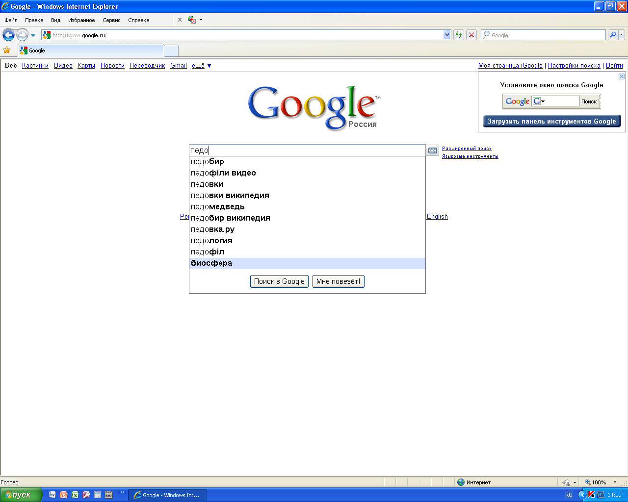Click Загрузить панель инструментов Google button
Image resolution: width=628 pixels, height=502 pixels.
click(552, 121)
